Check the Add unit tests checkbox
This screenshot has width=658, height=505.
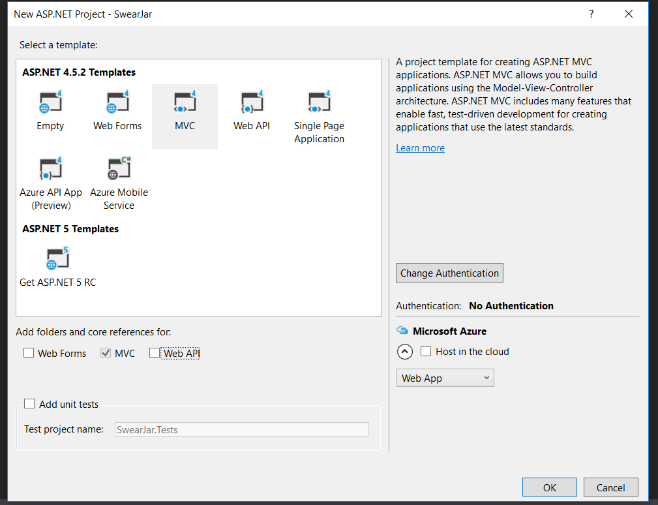[29, 403]
